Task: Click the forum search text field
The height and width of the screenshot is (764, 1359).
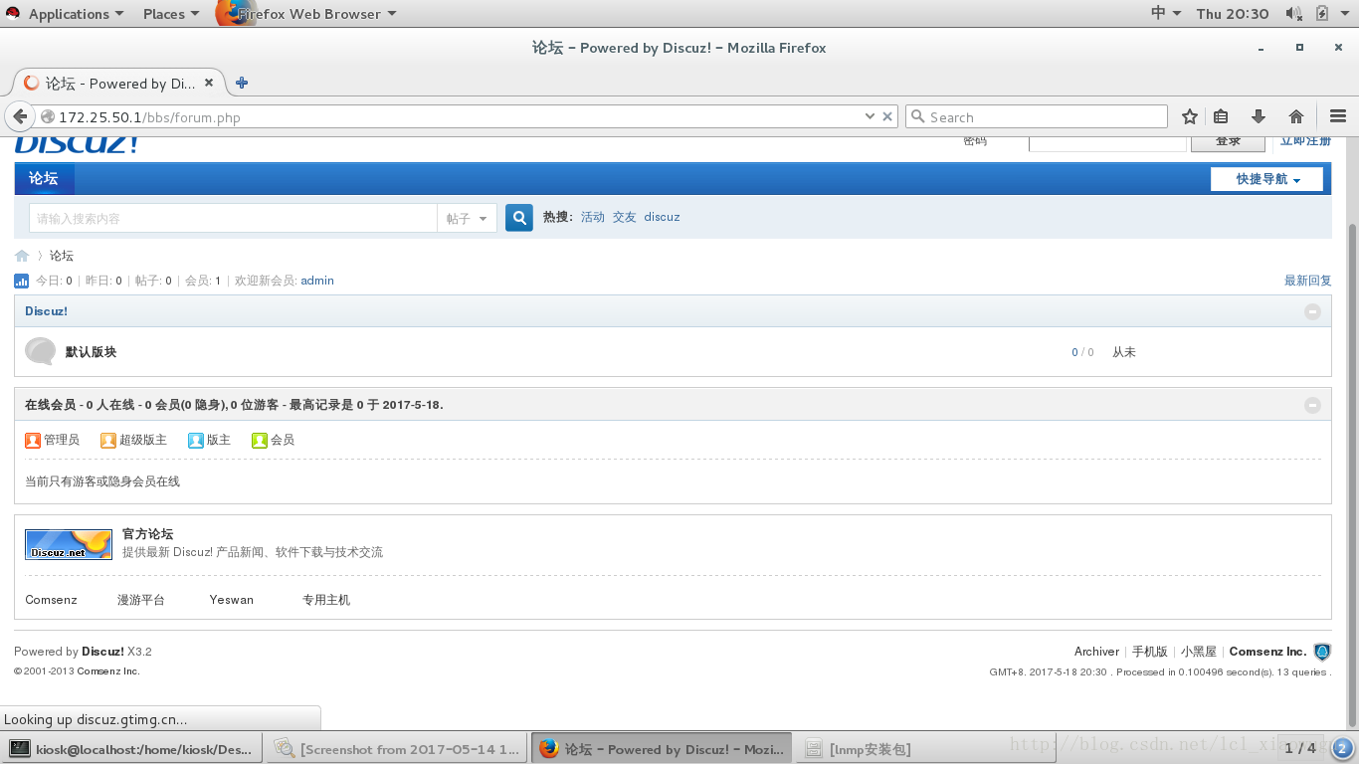Action: 233,218
